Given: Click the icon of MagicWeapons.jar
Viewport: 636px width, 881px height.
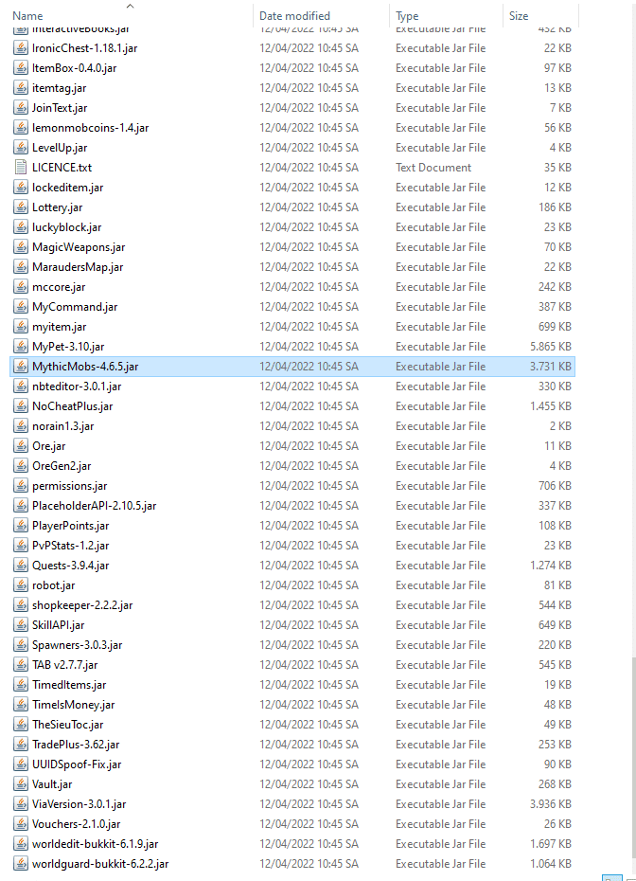Looking at the screenshot, I should 21,247.
